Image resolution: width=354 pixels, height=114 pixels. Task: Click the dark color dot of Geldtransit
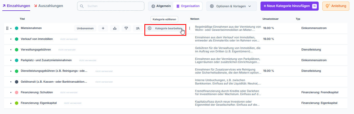click(17, 82)
